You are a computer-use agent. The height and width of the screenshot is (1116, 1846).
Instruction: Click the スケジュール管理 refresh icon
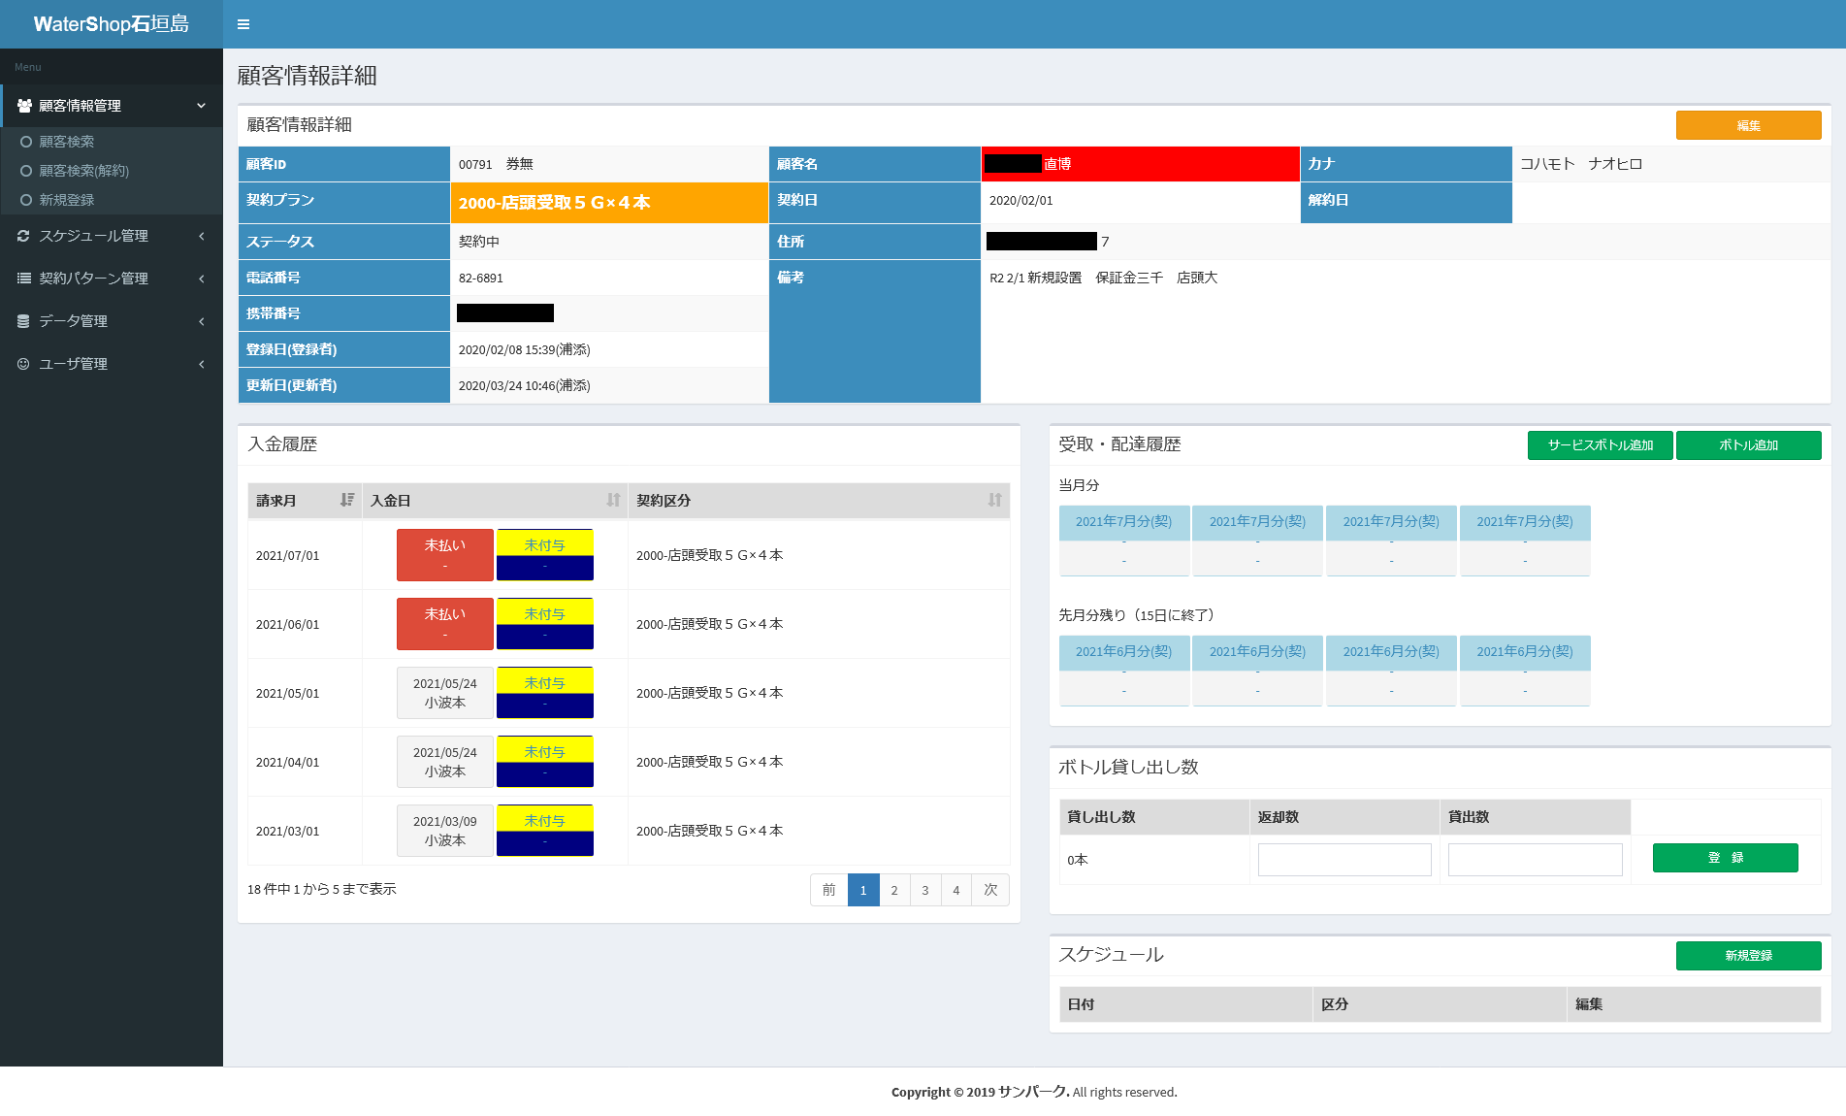click(23, 236)
